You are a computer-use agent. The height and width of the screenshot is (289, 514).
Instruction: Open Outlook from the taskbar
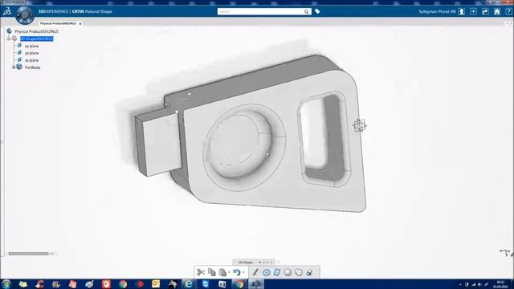click(156, 284)
